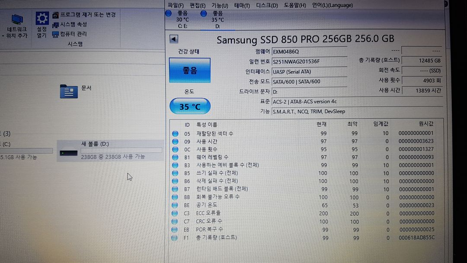467x263 pixels.
Task: Click the features field S.M.A.R.T., NCQ, TRIM, DevSleep
Action: [357, 112]
